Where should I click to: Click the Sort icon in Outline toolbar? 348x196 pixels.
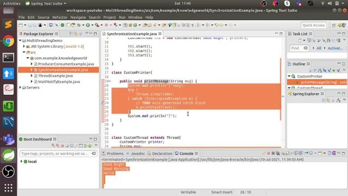point(320,70)
